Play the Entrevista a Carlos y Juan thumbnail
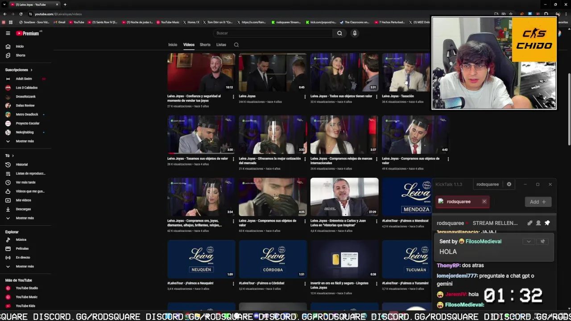 (344, 197)
